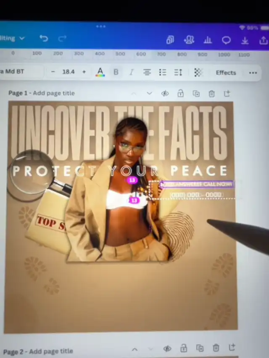Add a new page after Page 1

pos(227,93)
